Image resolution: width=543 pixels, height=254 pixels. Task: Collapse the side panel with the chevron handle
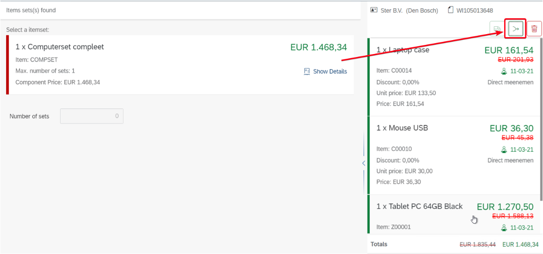(364, 163)
